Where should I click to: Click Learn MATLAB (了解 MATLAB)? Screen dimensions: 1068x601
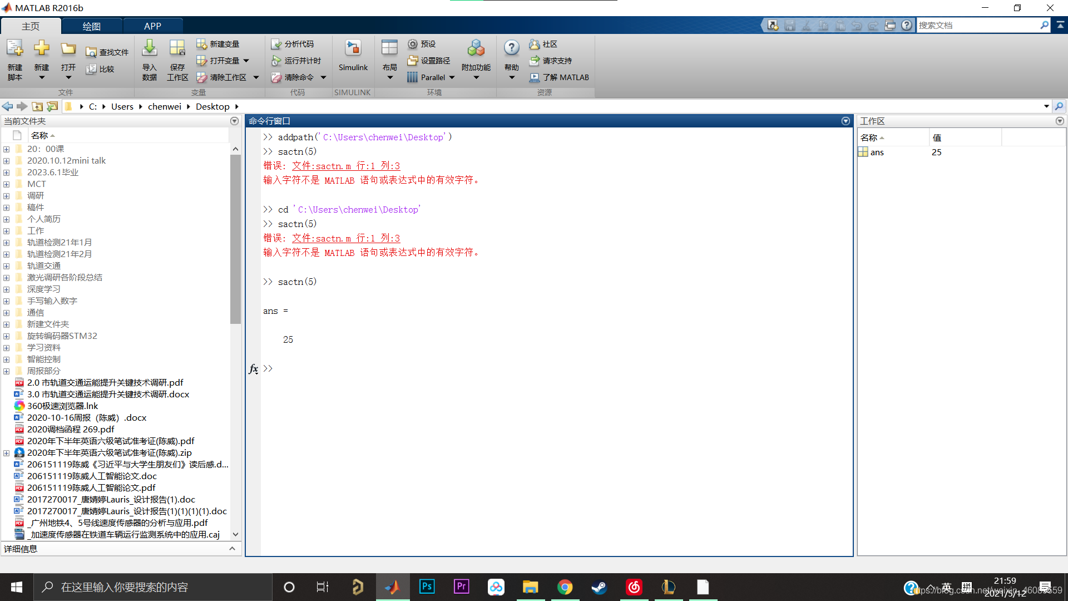pos(559,77)
